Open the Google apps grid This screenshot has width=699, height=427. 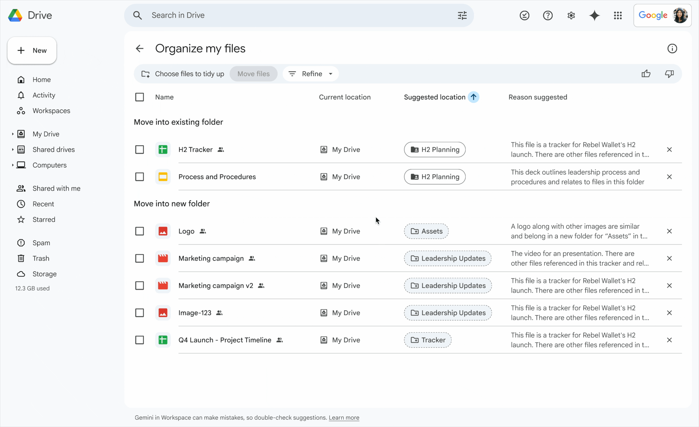click(618, 15)
